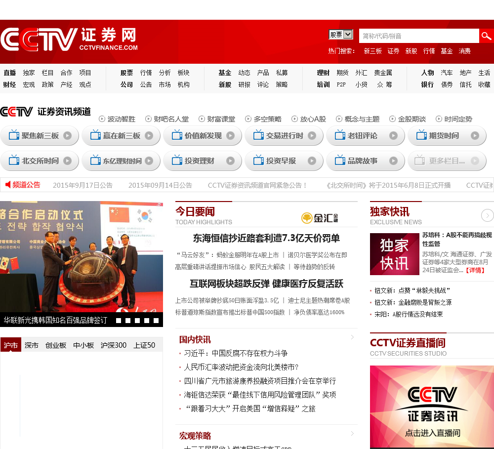Open 聚焦新三板 channel button
The width and height of the screenshot is (494, 449).
click(40, 135)
